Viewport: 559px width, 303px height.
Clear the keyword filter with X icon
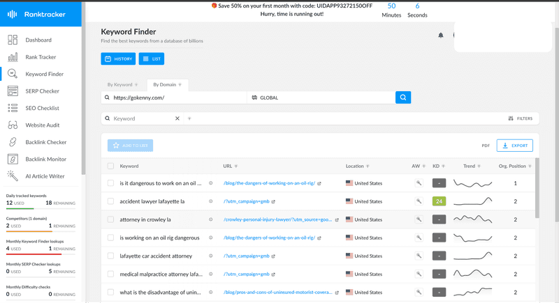[x=177, y=118]
